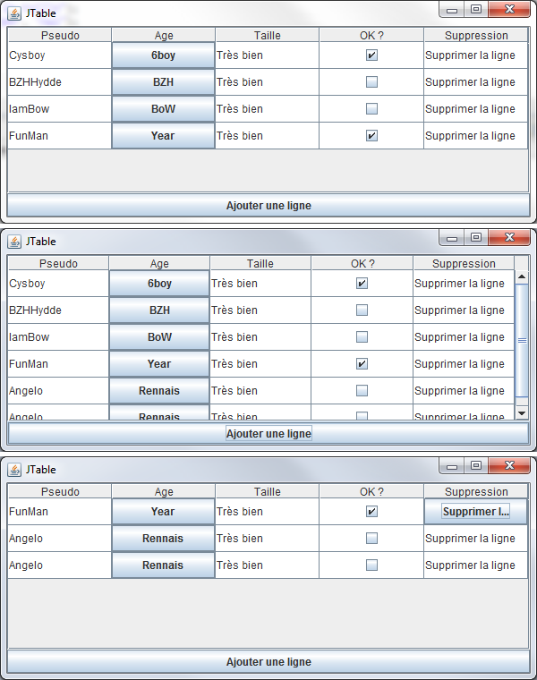Click the BoW button in the top window
The image size is (537, 680).
point(163,109)
